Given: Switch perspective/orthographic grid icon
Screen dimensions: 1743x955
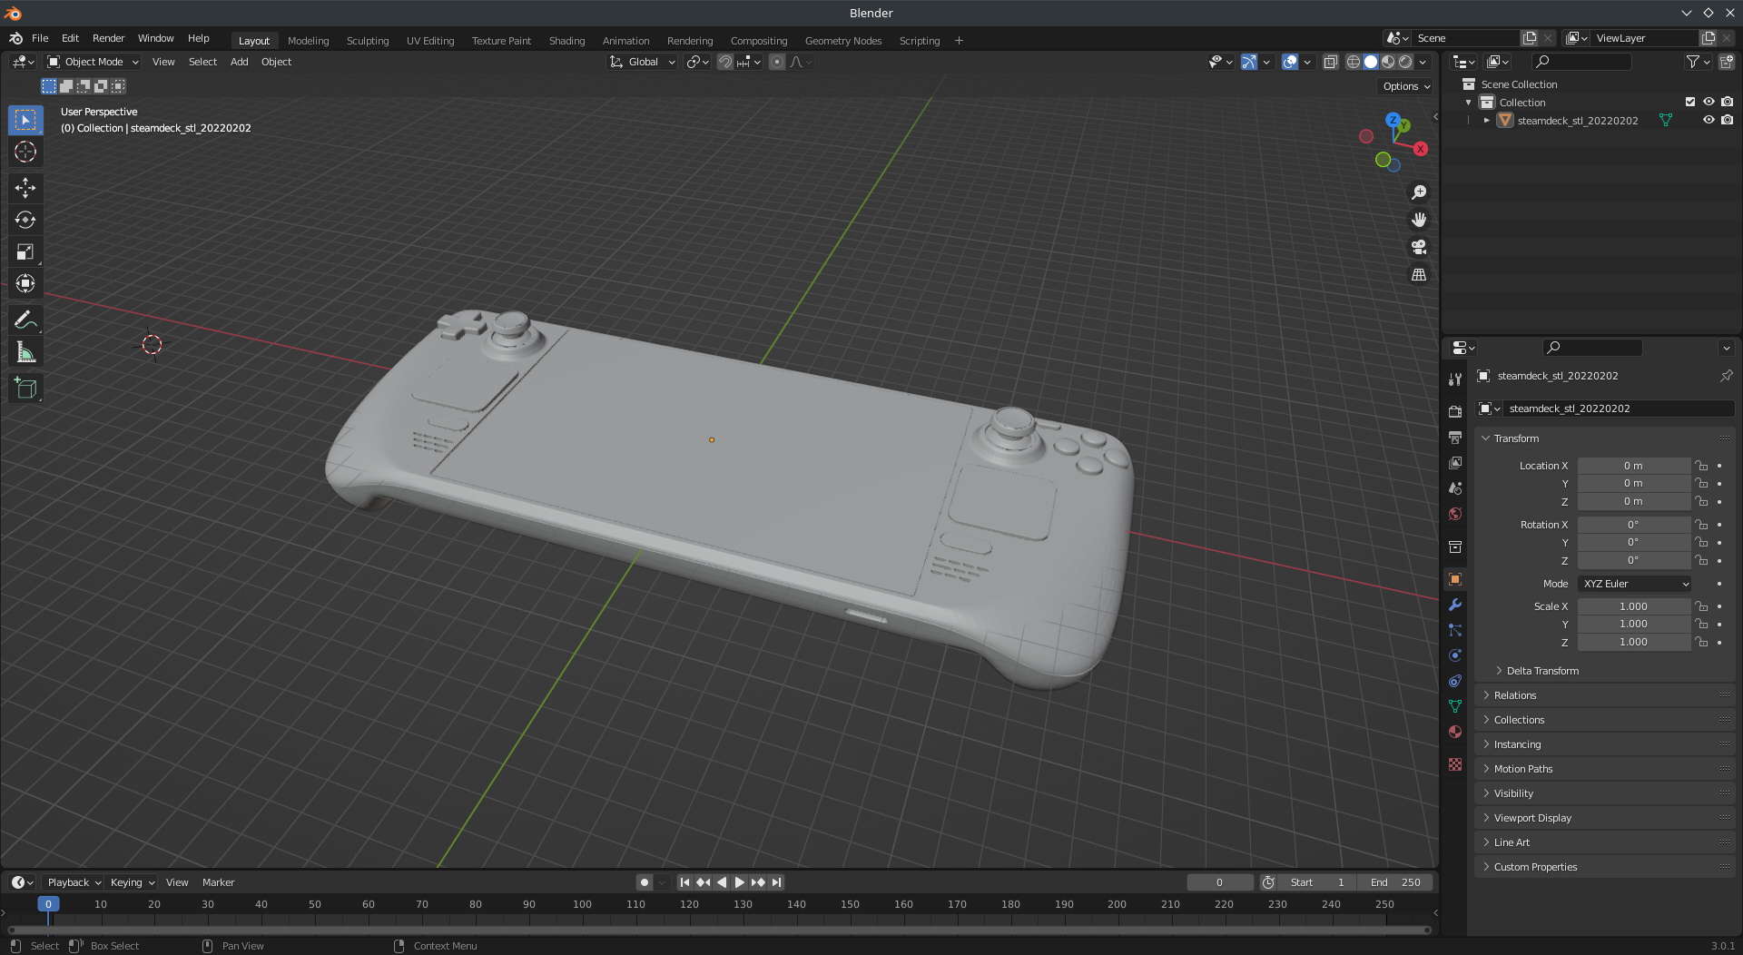Looking at the screenshot, I should [x=1419, y=274].
